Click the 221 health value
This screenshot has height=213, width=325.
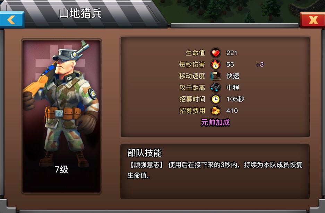231,53
